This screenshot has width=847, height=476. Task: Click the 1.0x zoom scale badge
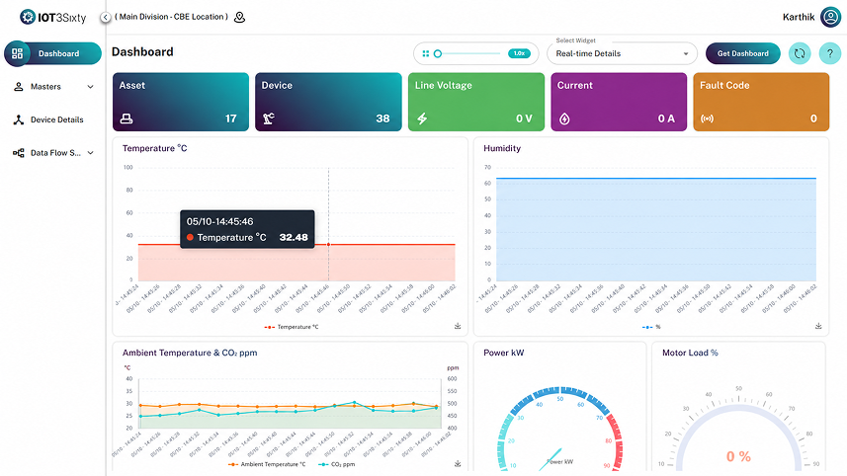coord(519,53)
